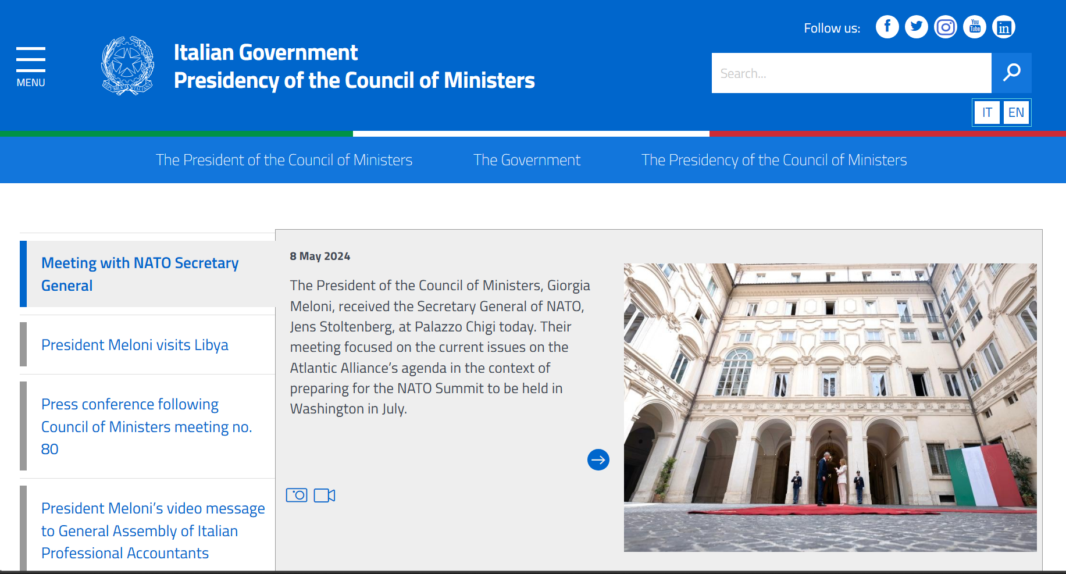Viewport: 1066px width, 574px height.
Task: Open The Government menu
Action: (x=527, y=160)
